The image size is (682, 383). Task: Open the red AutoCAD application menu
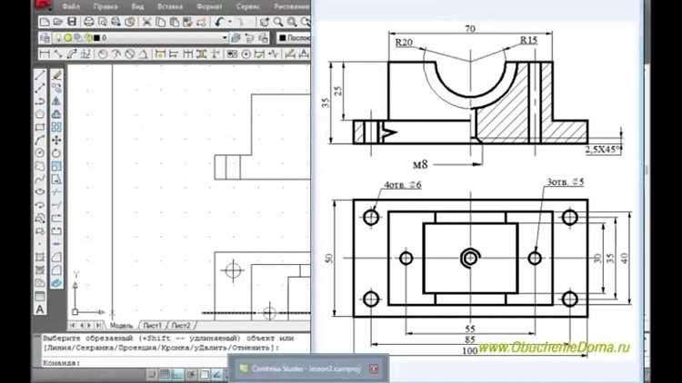pos(43,5)
